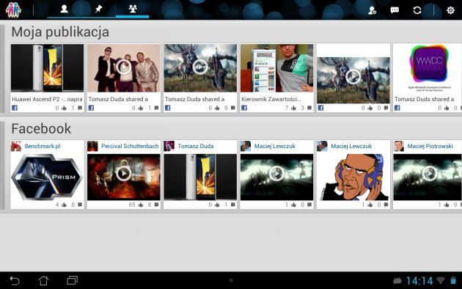Open comments on Huawei Ascend P2 post
Viewport: 462px width, 289px height.
[x=80, y=108]
